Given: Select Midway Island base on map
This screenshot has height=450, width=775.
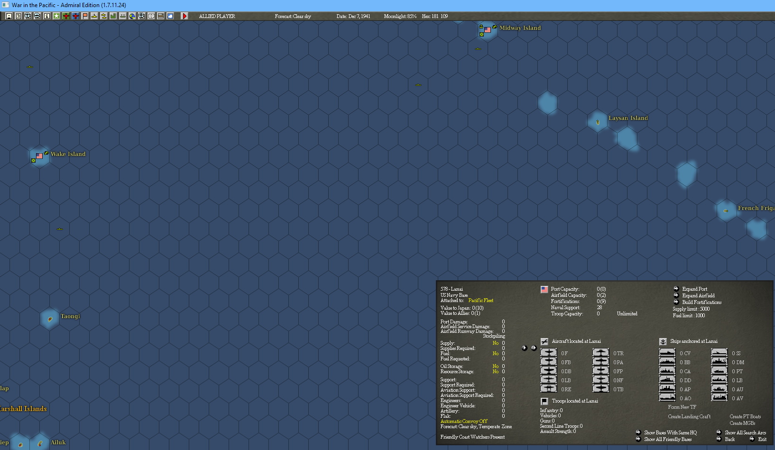Looking at the screenshot, I should 487,30.
